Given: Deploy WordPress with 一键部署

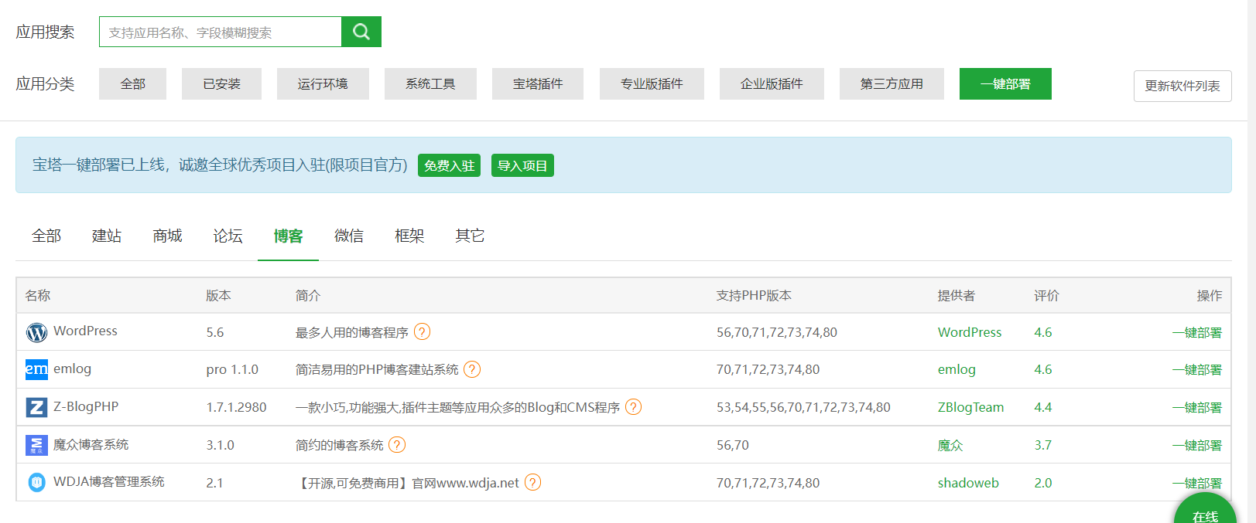Looking at the screenshot, I should [x=1197, y=332].
